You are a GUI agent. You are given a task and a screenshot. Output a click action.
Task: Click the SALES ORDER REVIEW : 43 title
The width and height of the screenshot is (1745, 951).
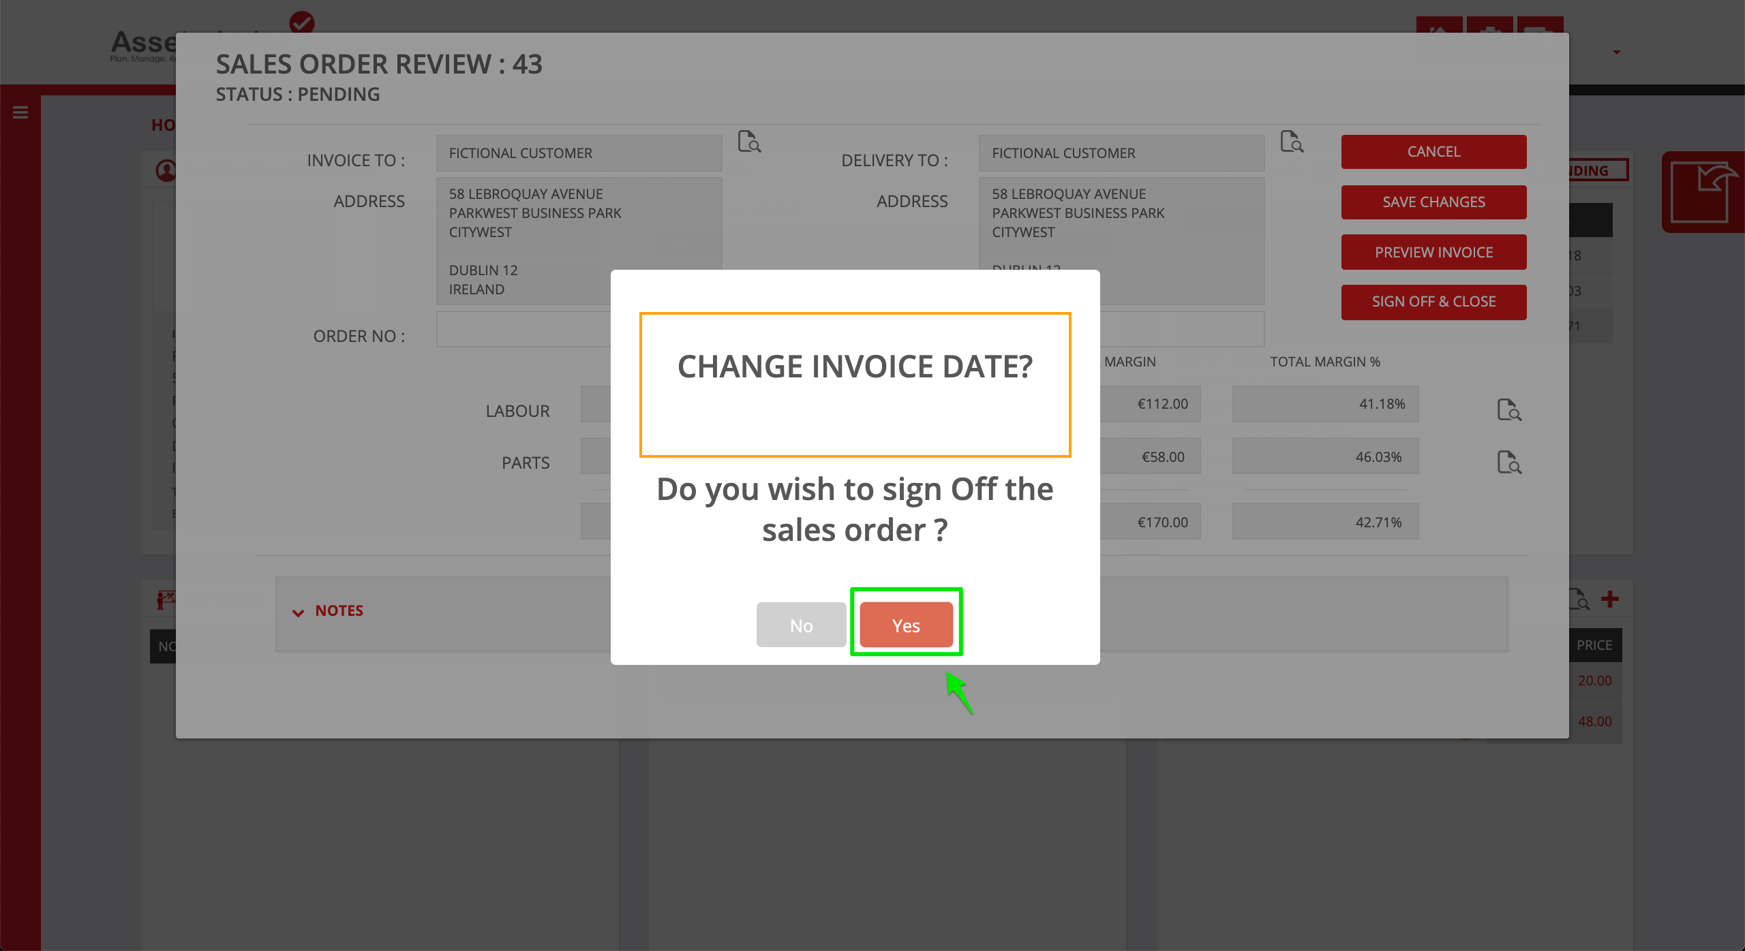tap(379, 64)
